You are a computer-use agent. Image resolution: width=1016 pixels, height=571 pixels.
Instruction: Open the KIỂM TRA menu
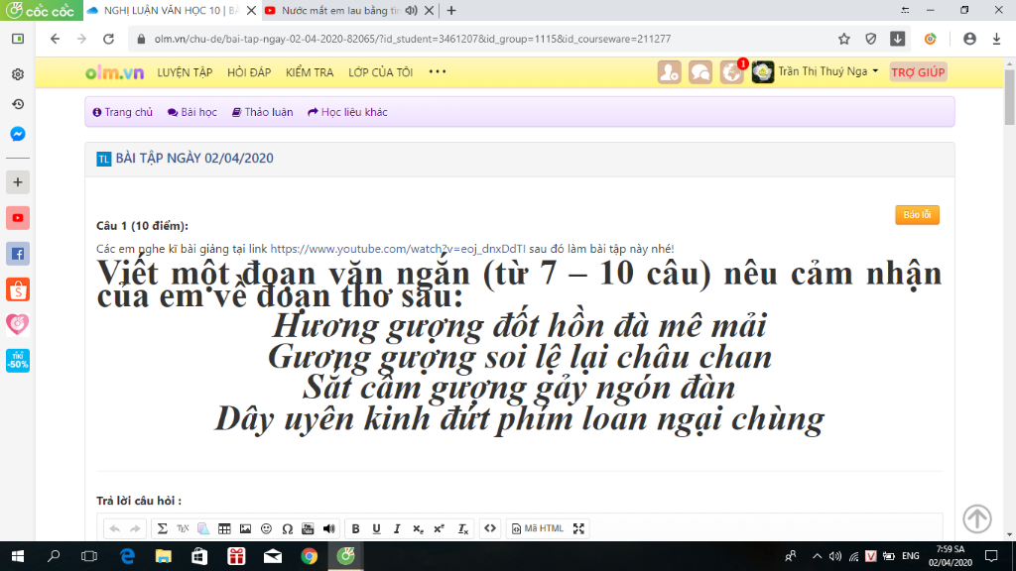[310, 72]
